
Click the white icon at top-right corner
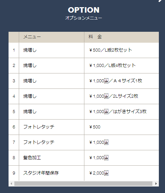pos(161,1)
